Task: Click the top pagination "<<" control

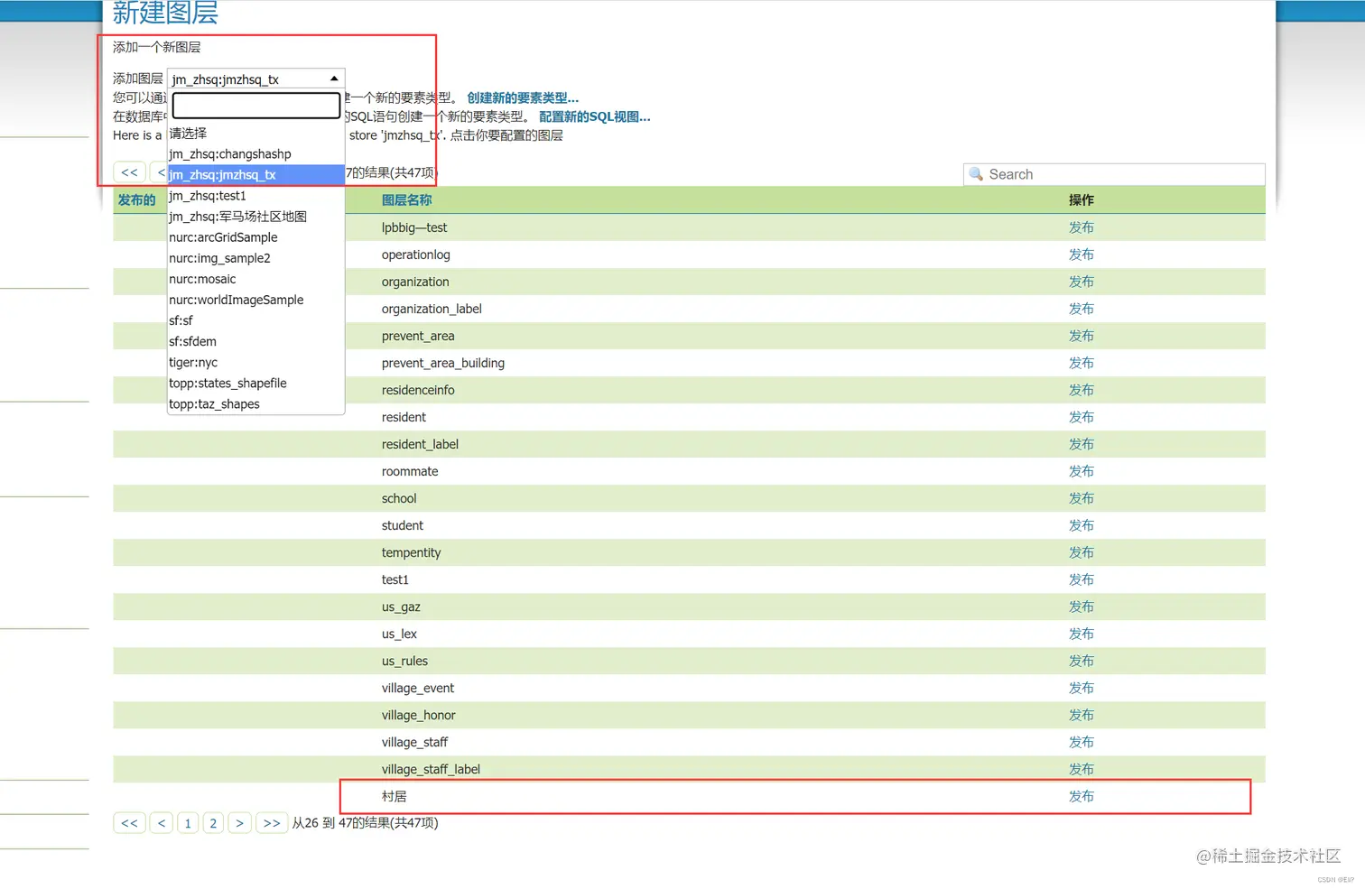Action: [129, 171]
